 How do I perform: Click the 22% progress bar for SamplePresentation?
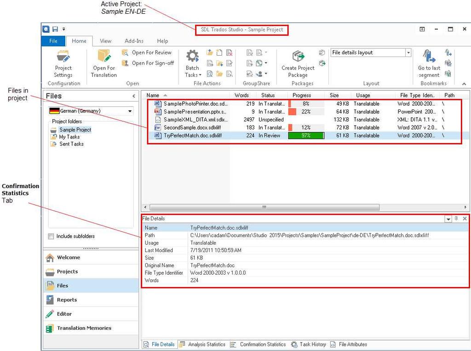pos(306,112)
